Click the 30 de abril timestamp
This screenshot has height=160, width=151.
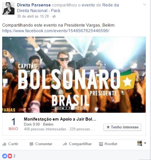[x=33, y=16]
